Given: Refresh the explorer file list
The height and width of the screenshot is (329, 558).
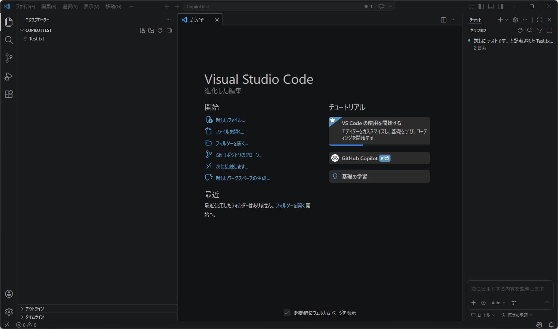Looking at the screenshot, I should pyautogui.click(x=160, y=31).
